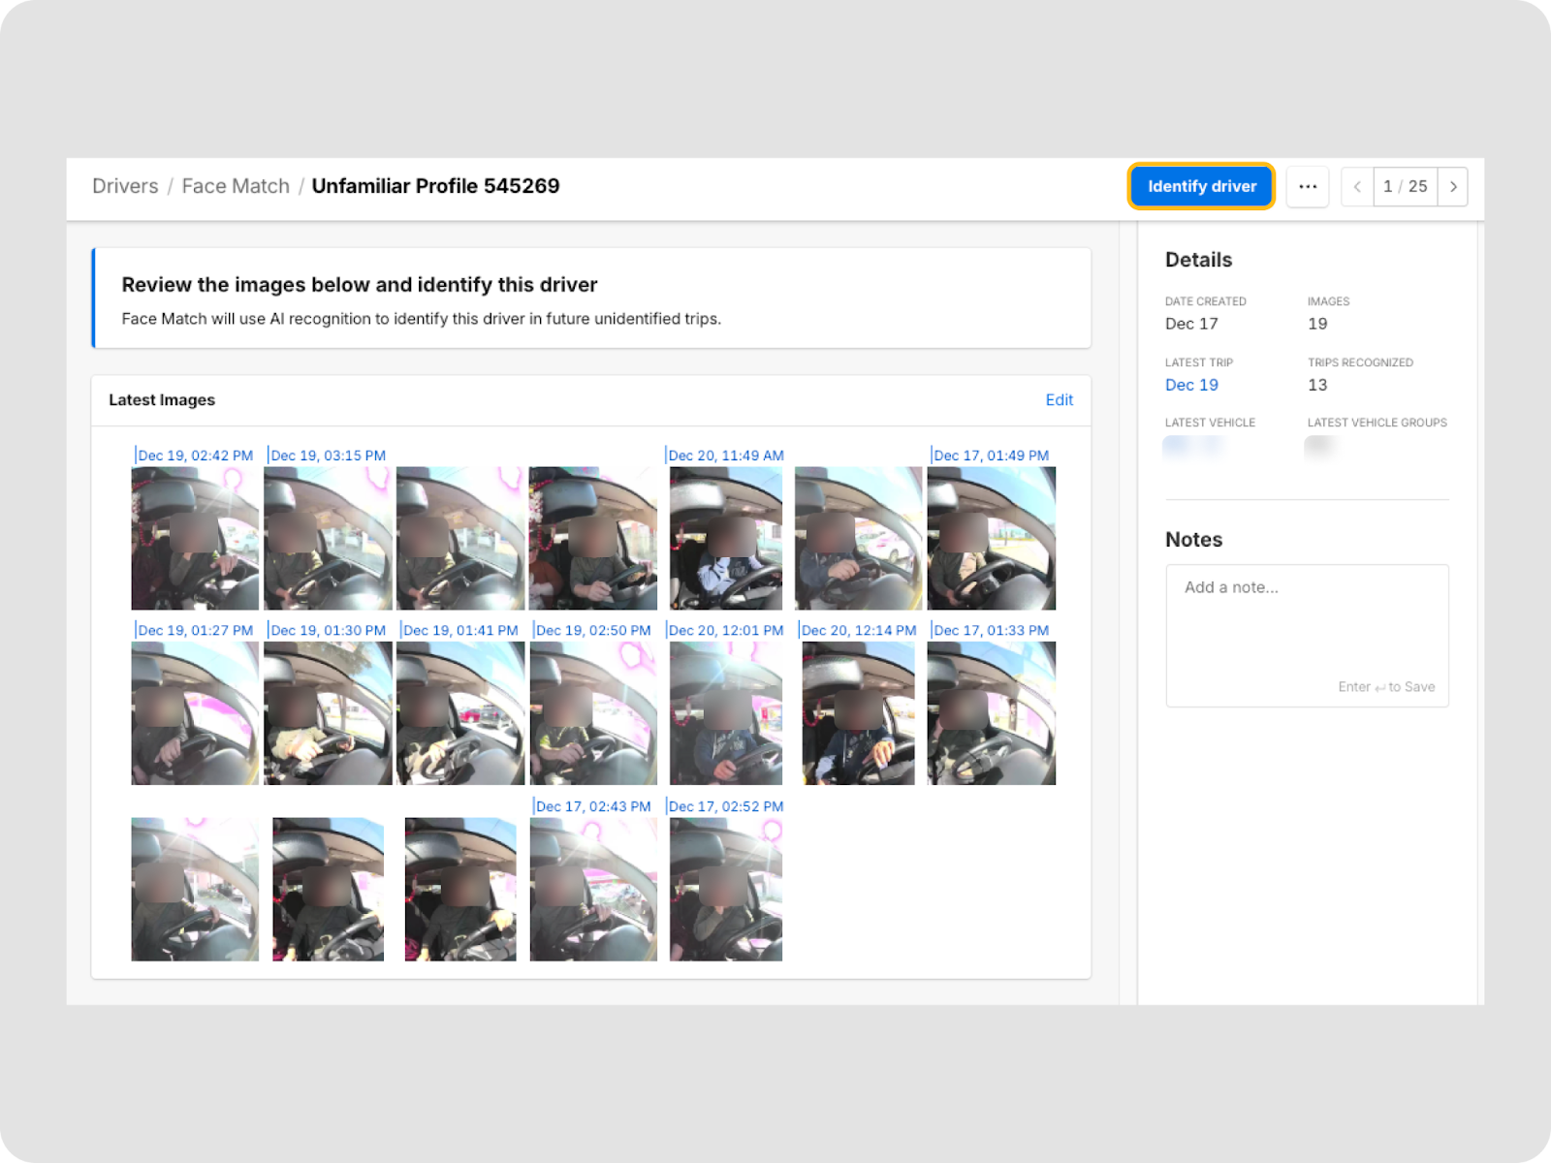
Task: Open Drivers breadcrumb link
Action: point(125,186)
